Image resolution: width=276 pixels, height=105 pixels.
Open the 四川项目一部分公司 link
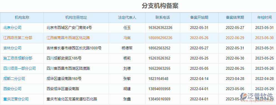(x=20, y=68)
